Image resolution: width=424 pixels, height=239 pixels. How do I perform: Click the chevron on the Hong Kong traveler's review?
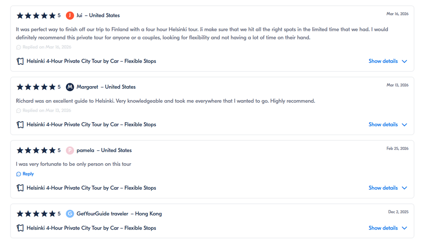pos(405,228)
